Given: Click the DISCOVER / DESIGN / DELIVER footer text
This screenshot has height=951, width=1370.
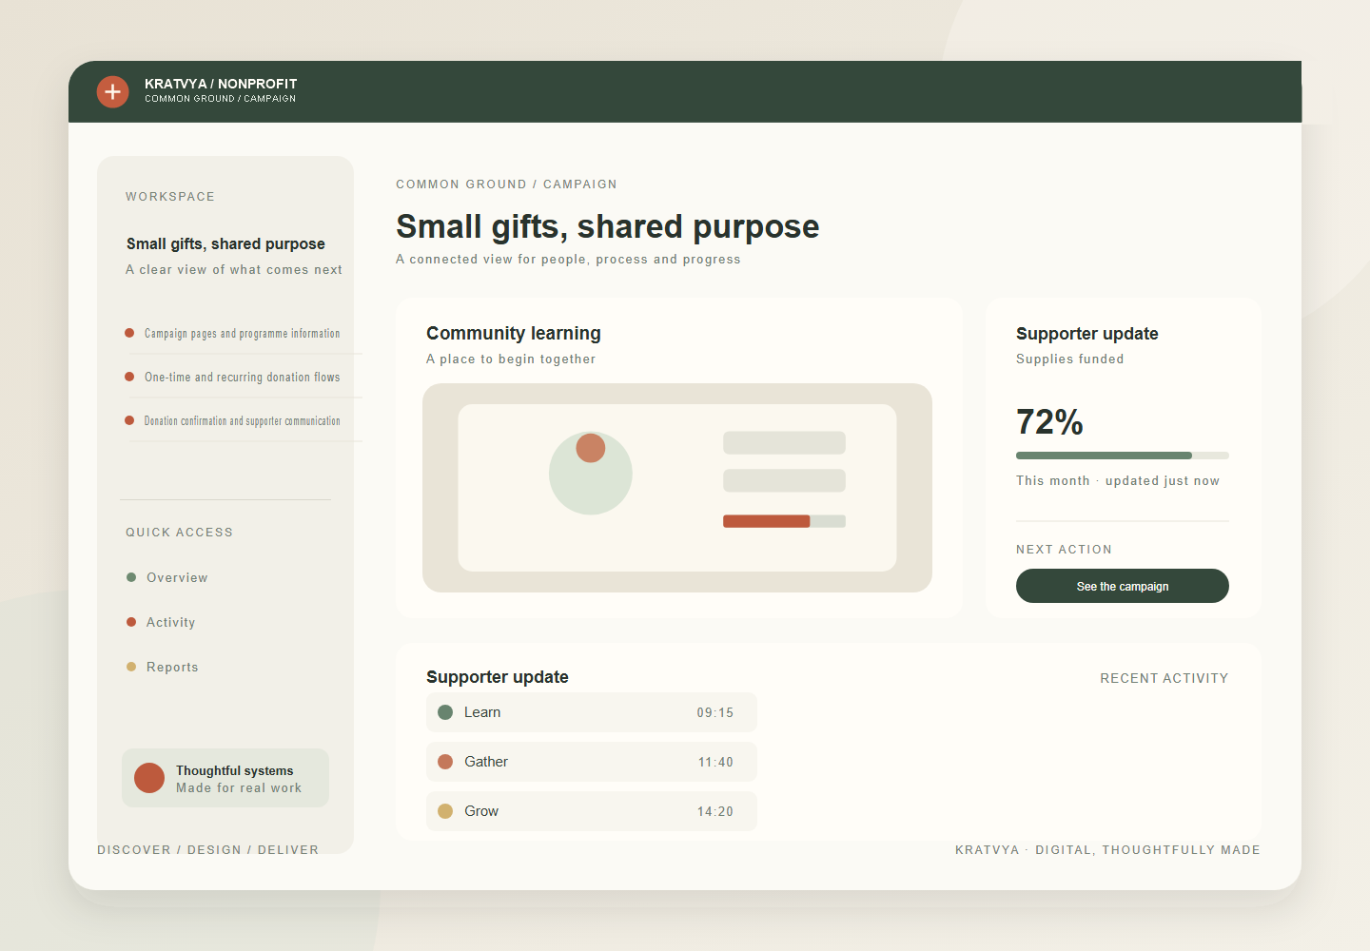Looking at the screenshot, I should point(208,849).
